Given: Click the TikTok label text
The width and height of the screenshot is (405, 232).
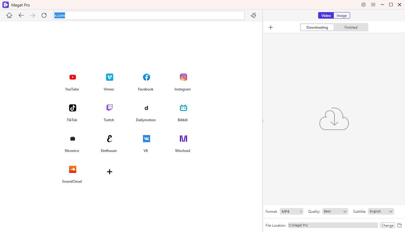Looking at the screenshot, I should pos(72,120).
